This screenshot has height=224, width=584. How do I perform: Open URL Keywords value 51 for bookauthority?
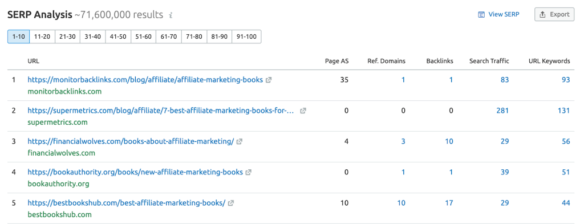566,173
